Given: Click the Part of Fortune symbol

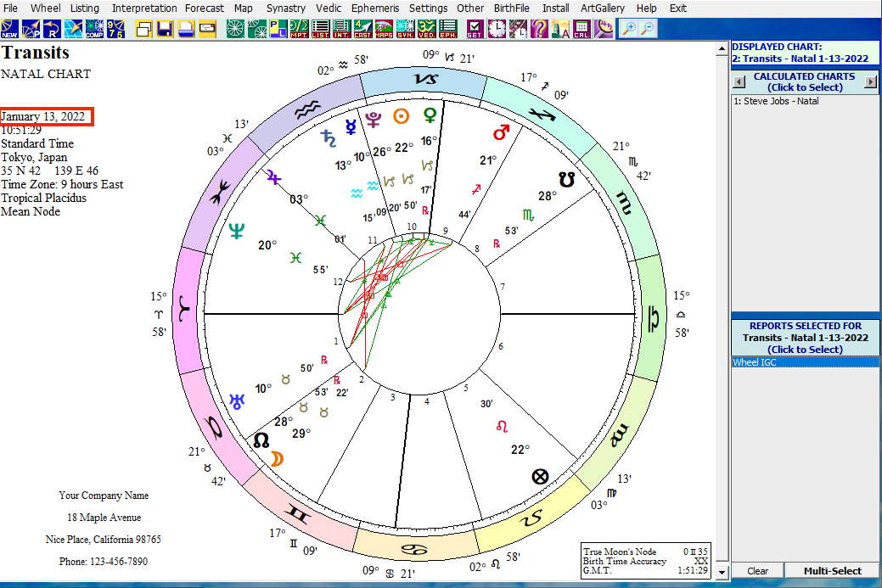Looking at the screenshot, I should tap(540, 477).
